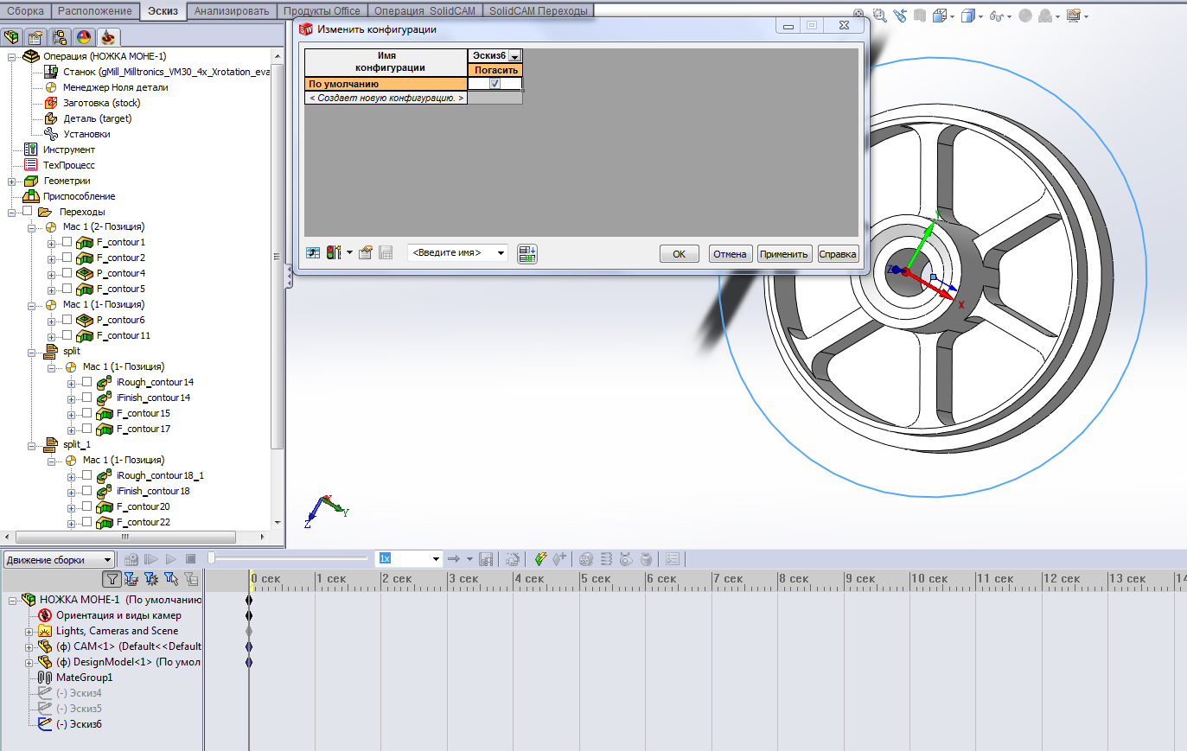1187x751 pixels.
Task: Click the Filter Animated icon
Action: click(131, 579)
